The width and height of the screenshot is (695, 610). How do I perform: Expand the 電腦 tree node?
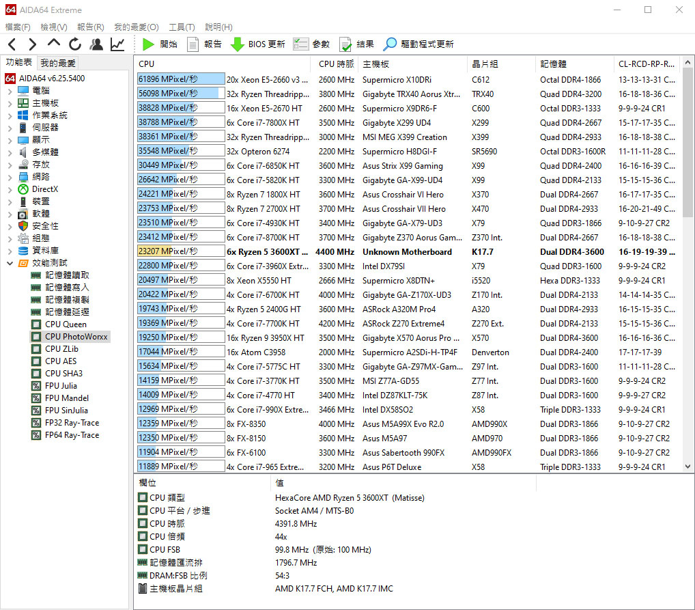pos(10,91)
